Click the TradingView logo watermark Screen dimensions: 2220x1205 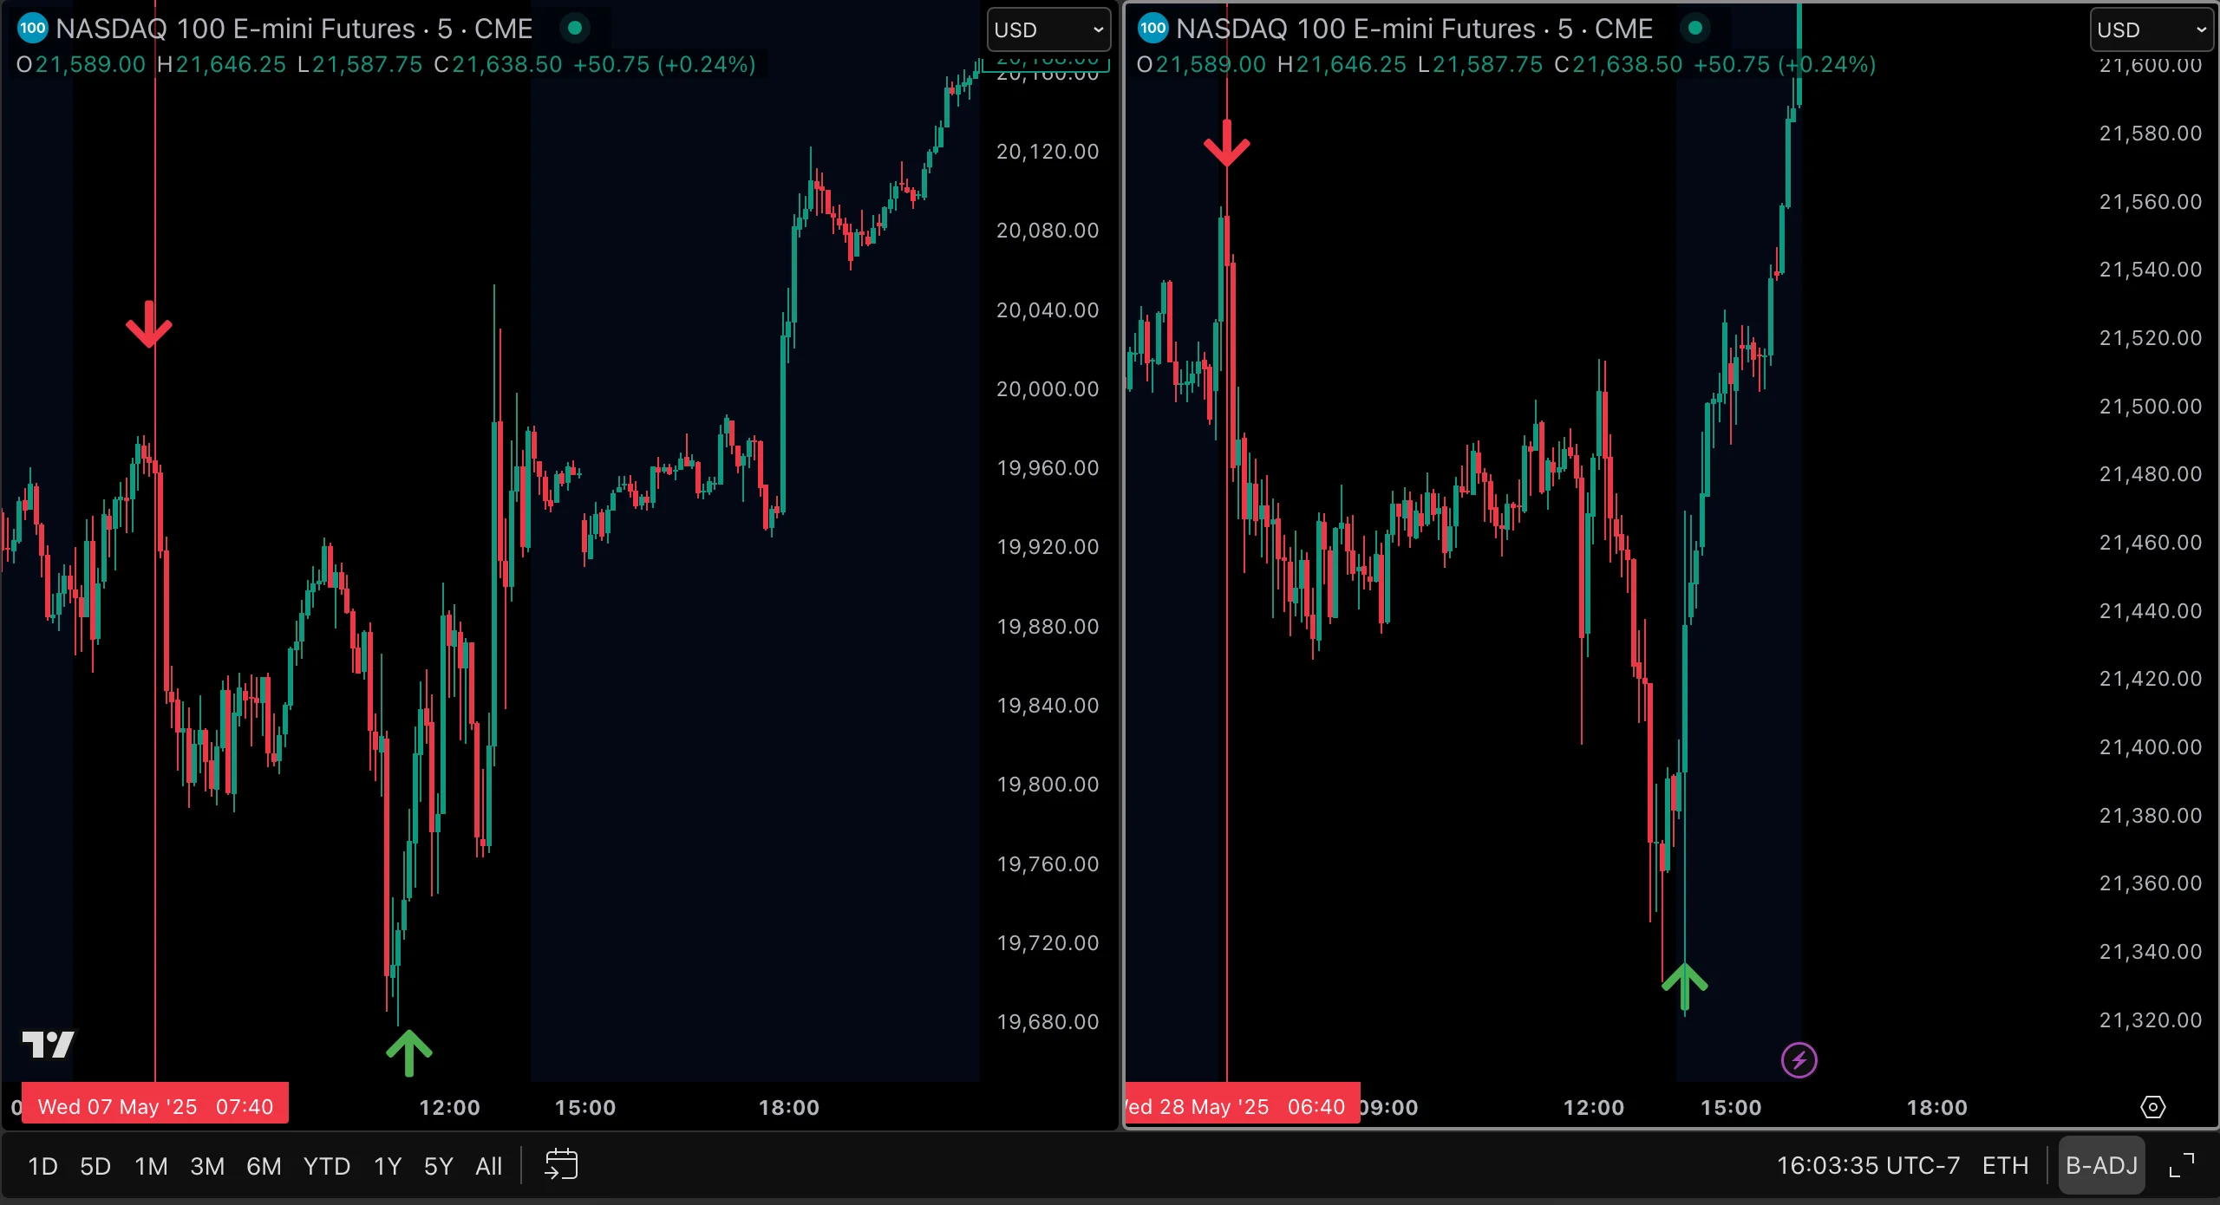tap(48, 1045)
